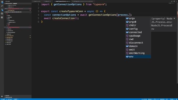
Task: Select the emitWarning method suggestion
Action: pos(138,53)
